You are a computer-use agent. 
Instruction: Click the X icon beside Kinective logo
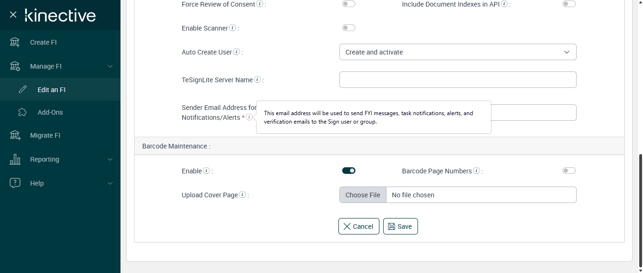pos(13,15)
